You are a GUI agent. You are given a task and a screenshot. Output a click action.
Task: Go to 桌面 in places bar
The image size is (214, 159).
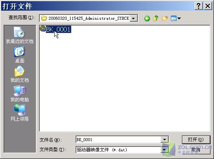tap(20, 55)
